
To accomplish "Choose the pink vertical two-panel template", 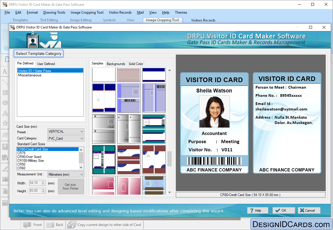I will pyautogui.click(x=129, y=185).
